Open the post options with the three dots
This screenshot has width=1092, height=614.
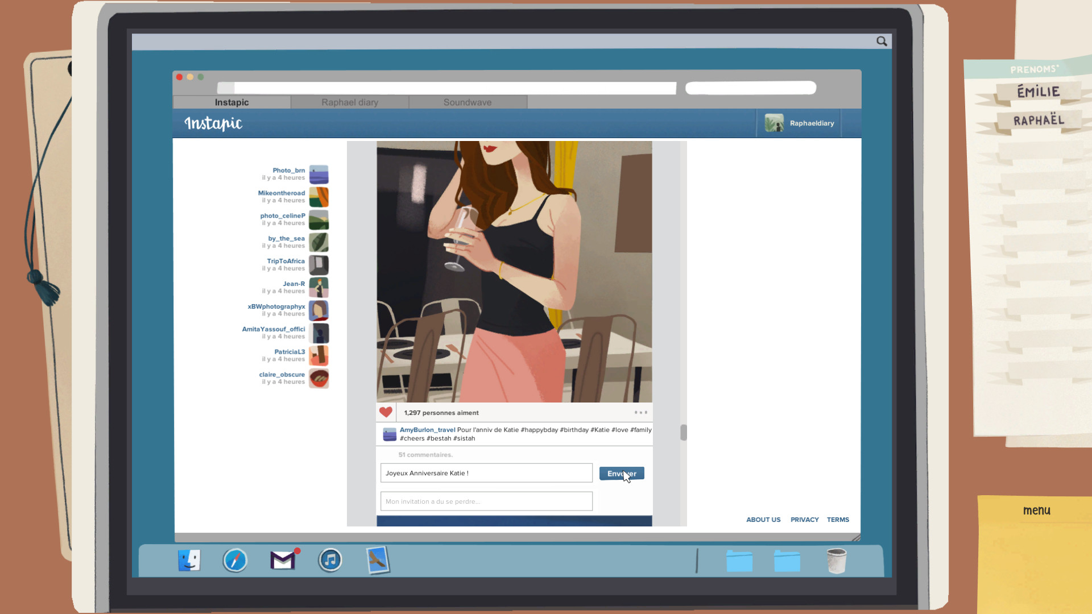(641, 412)
